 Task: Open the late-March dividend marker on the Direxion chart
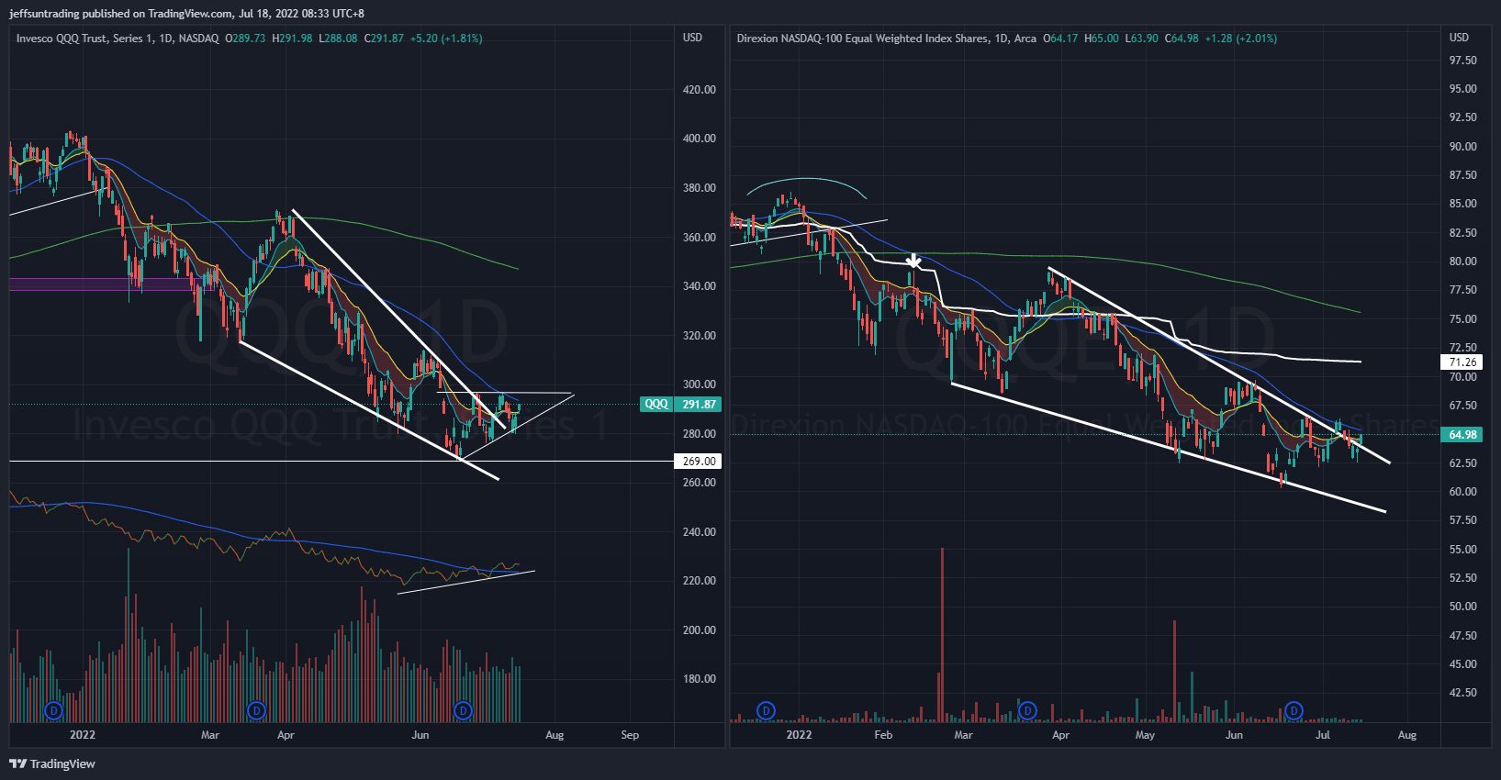click(x=1027, y=710)
